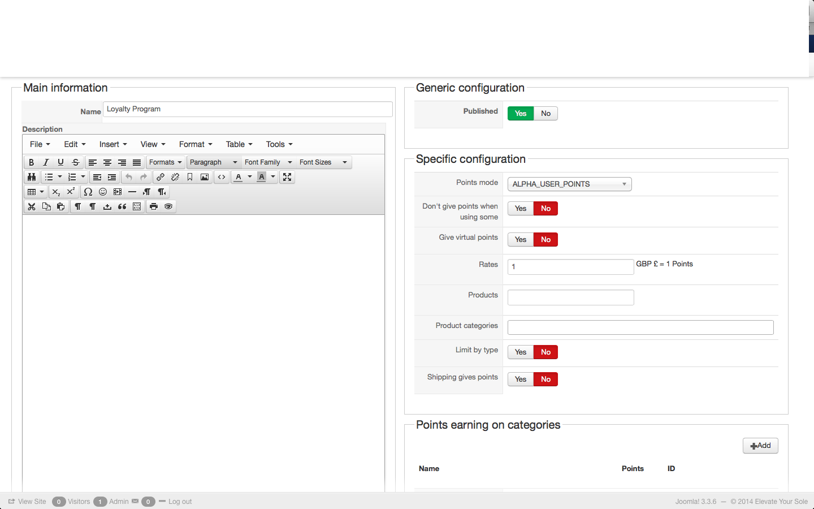This screenshot has width=814, height=509.
Task: Insert a bullet list
Action: pos(49,177)
